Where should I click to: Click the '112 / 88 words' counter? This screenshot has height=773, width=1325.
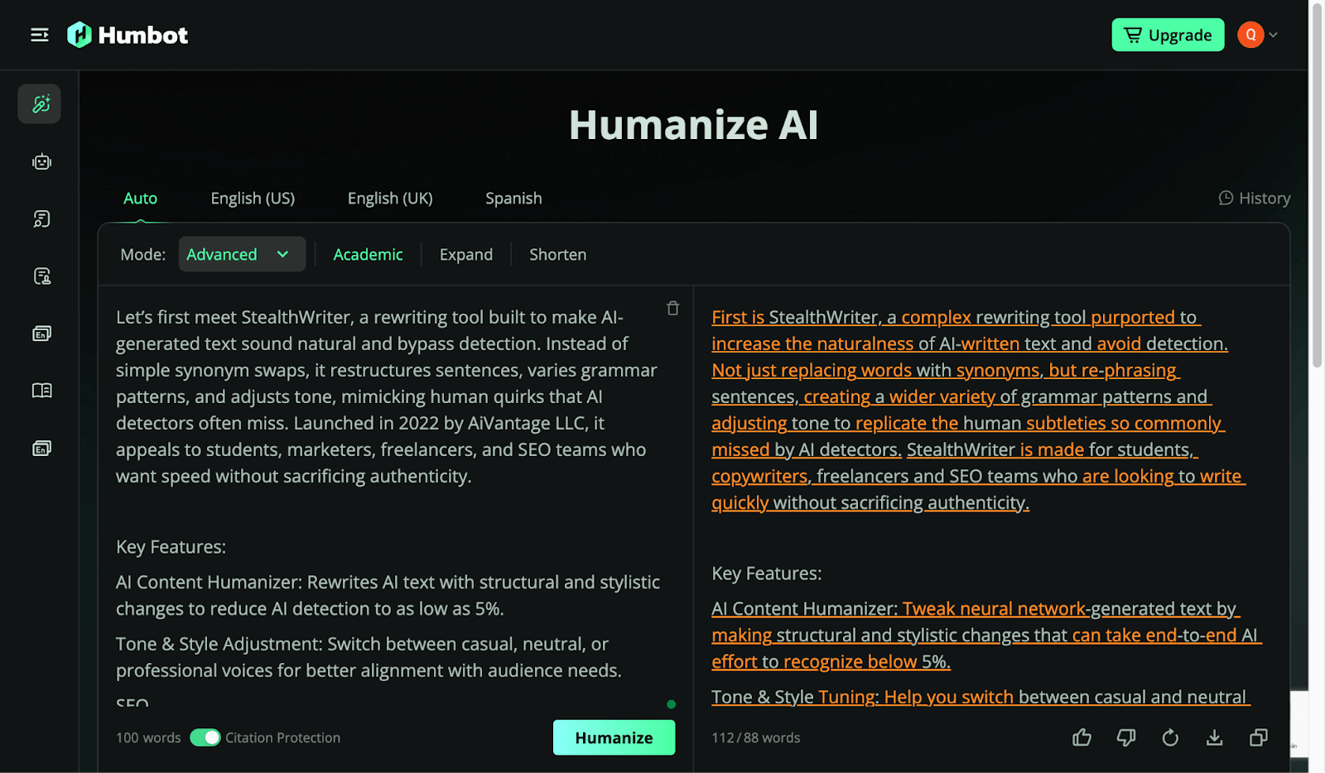(756, 737)
